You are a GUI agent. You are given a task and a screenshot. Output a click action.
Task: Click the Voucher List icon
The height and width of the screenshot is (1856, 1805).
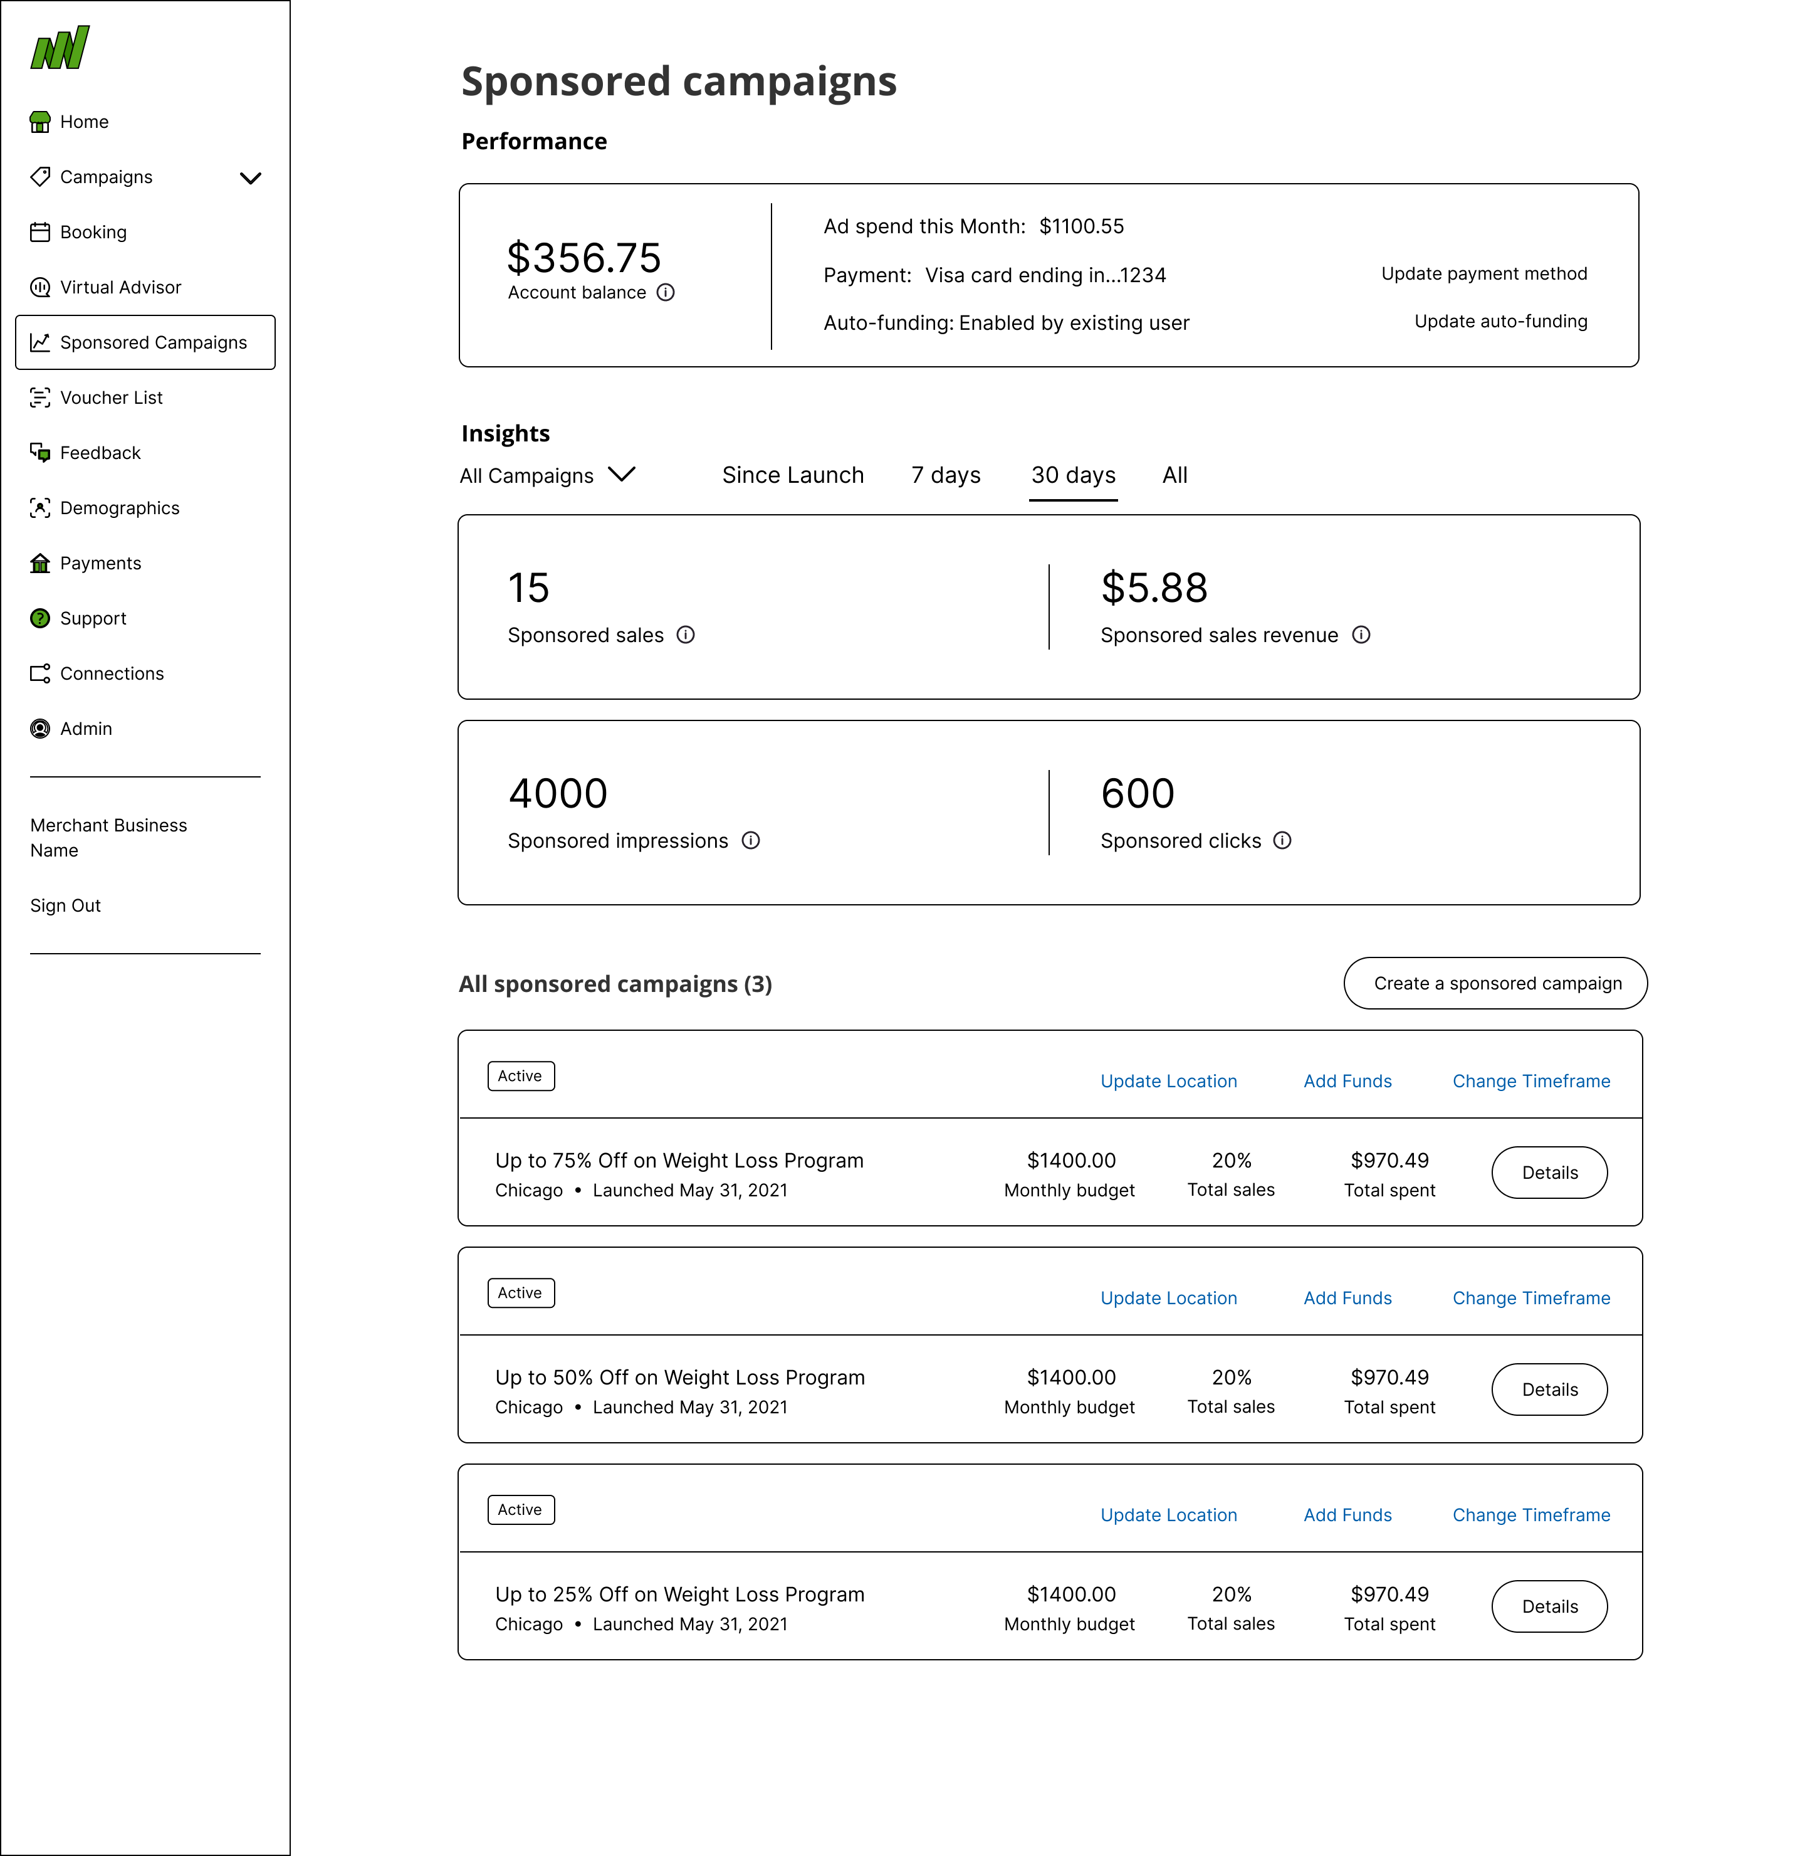(40, 396)
